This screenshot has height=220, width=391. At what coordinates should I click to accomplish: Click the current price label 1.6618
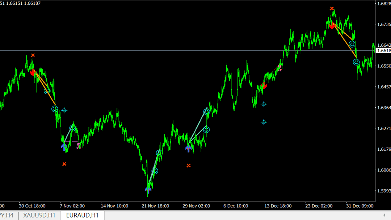383,51
